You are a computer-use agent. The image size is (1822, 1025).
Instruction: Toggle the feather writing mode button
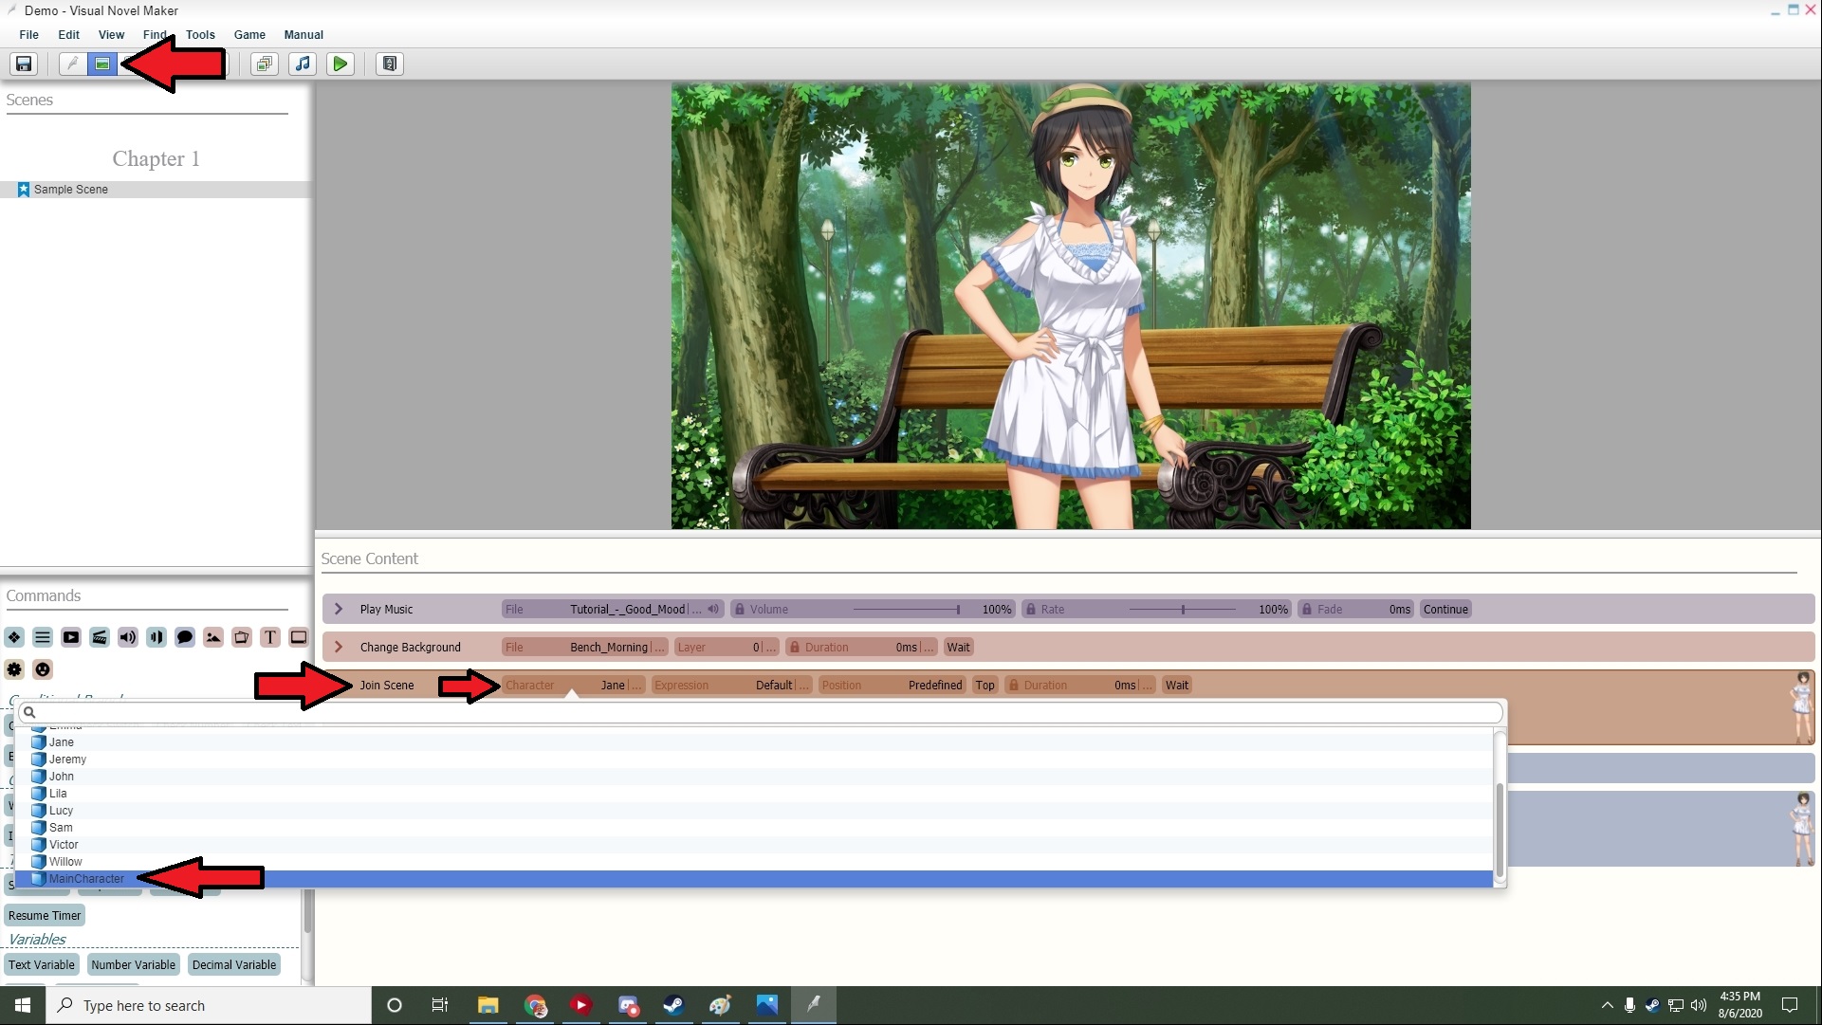click(x=72, y=64)
